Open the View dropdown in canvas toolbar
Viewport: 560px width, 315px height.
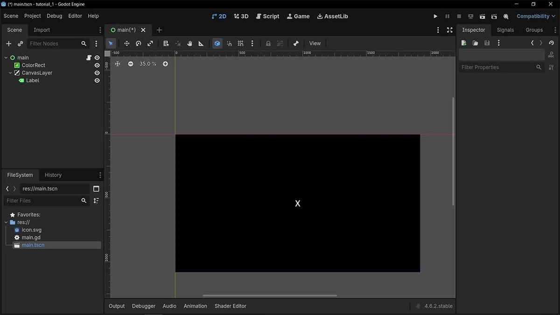tap(315, 43)
